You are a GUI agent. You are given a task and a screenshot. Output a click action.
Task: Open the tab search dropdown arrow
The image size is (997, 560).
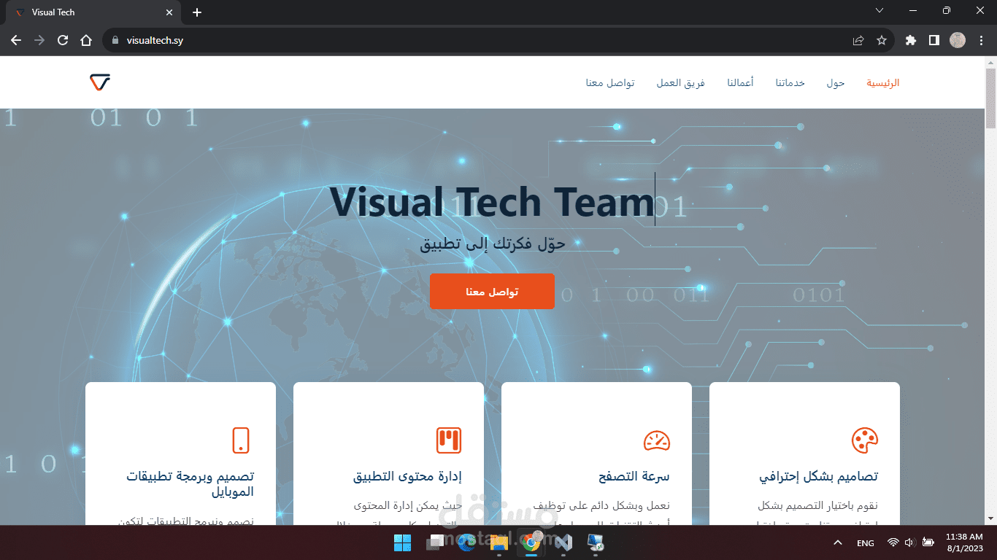pos(879,11)
